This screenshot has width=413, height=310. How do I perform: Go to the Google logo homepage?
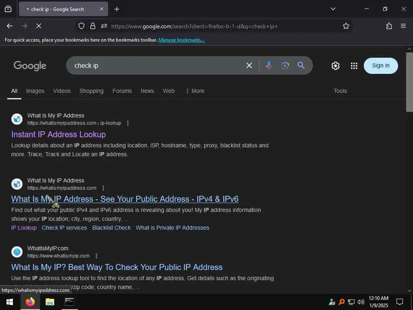pos(30,66)
